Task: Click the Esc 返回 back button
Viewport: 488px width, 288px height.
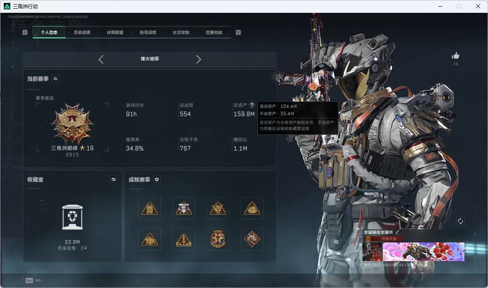Action: point(33,281)
